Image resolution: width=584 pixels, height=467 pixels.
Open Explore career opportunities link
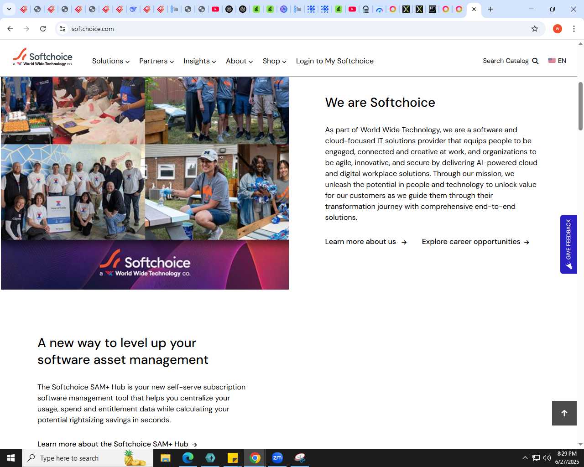click(x=475, y=242)
